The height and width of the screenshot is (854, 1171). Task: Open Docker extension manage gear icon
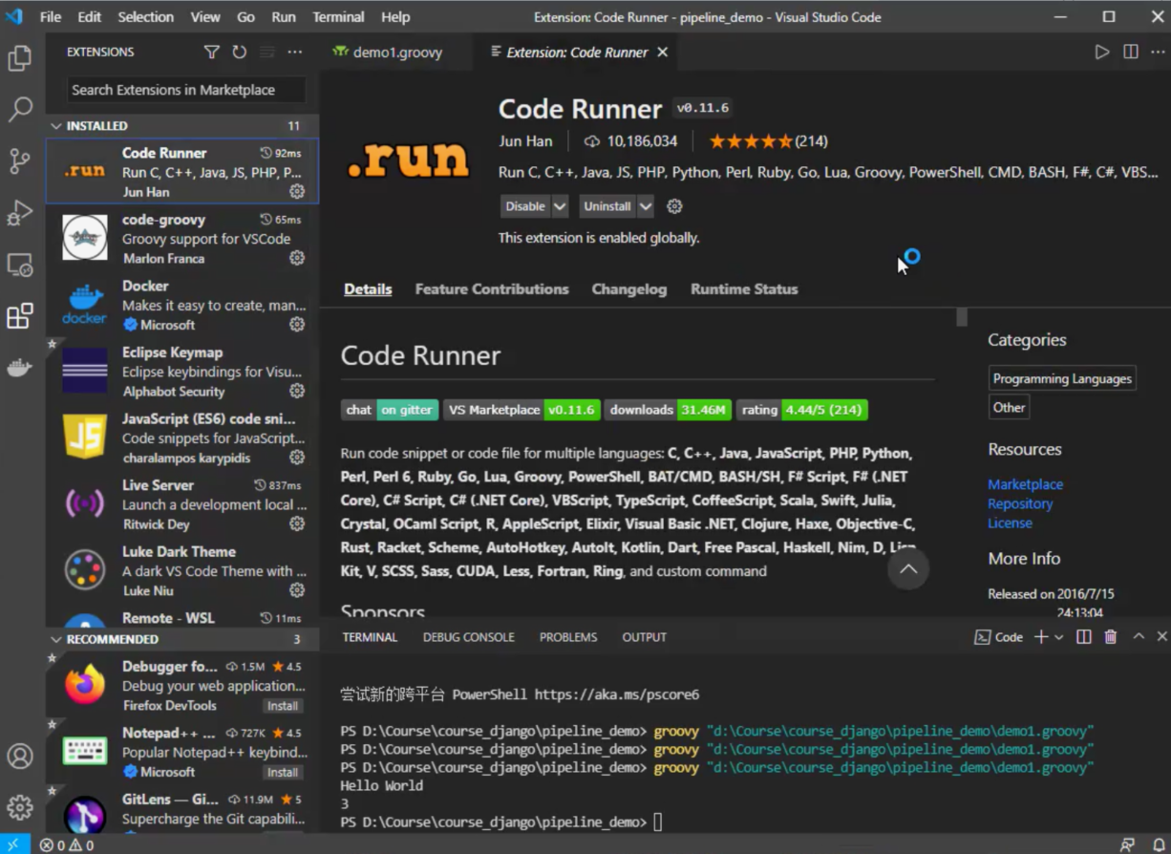297,324
